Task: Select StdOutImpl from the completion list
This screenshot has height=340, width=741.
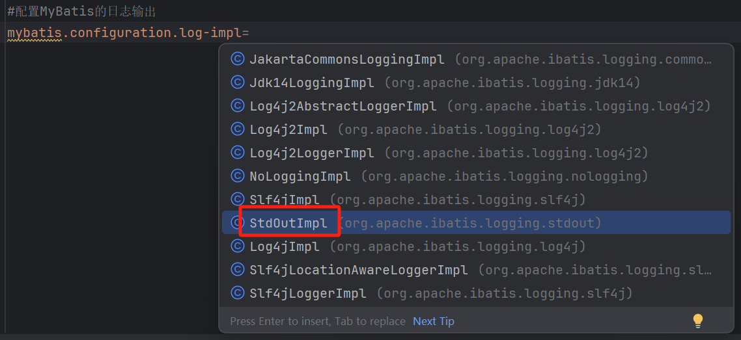Action: tap(288, 223)
